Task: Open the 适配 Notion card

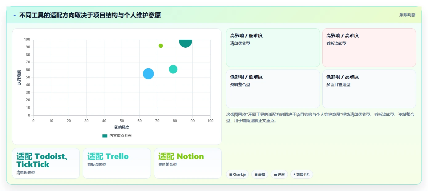Action: pos(188,163)
